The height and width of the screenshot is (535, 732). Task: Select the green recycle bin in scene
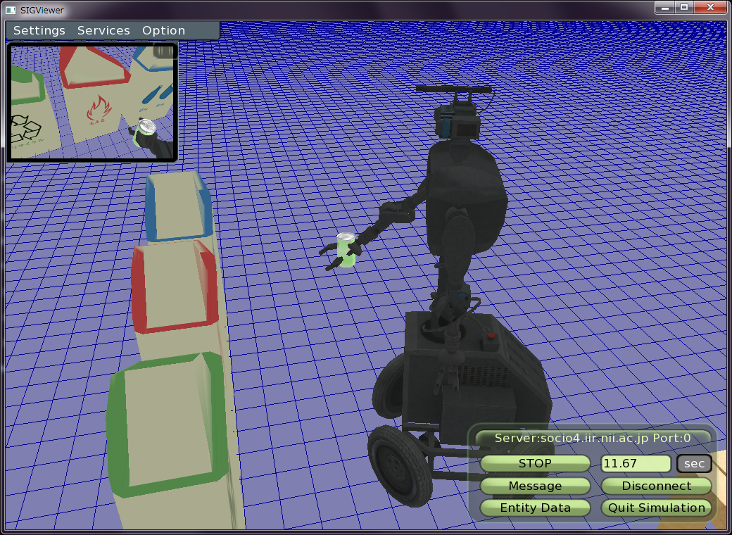click(168, 425)
